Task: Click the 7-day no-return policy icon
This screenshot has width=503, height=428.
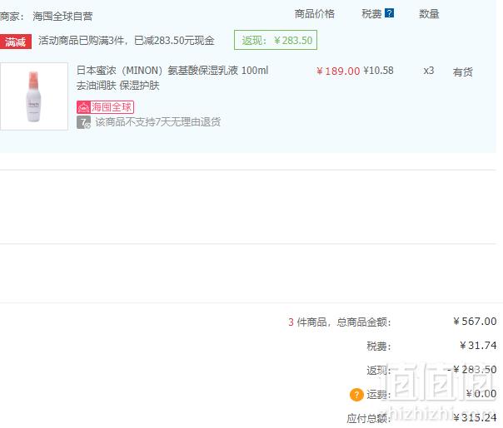Action: 84,122
